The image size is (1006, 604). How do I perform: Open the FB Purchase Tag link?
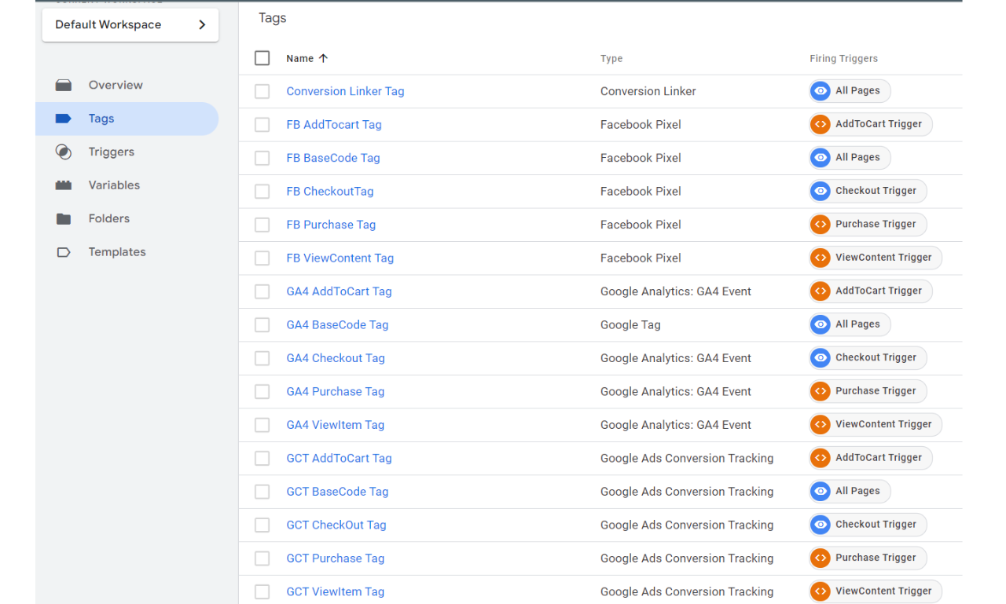pos(331,225)
